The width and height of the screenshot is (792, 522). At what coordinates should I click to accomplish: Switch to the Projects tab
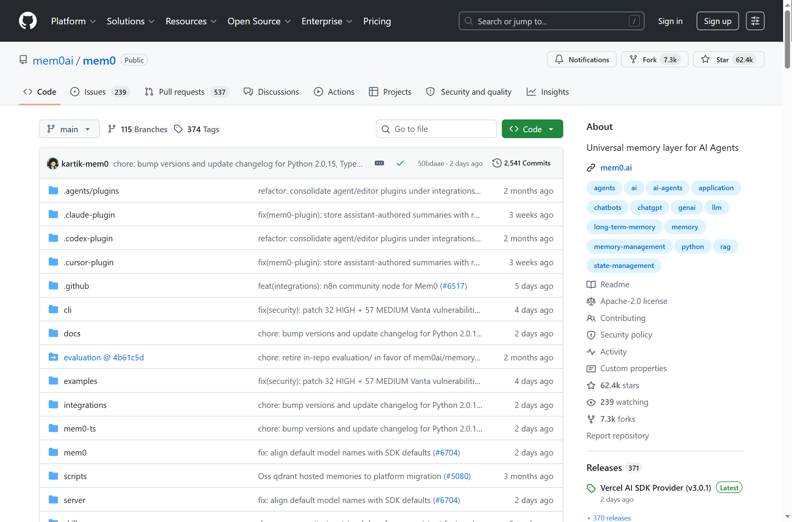tap(390, 92)
